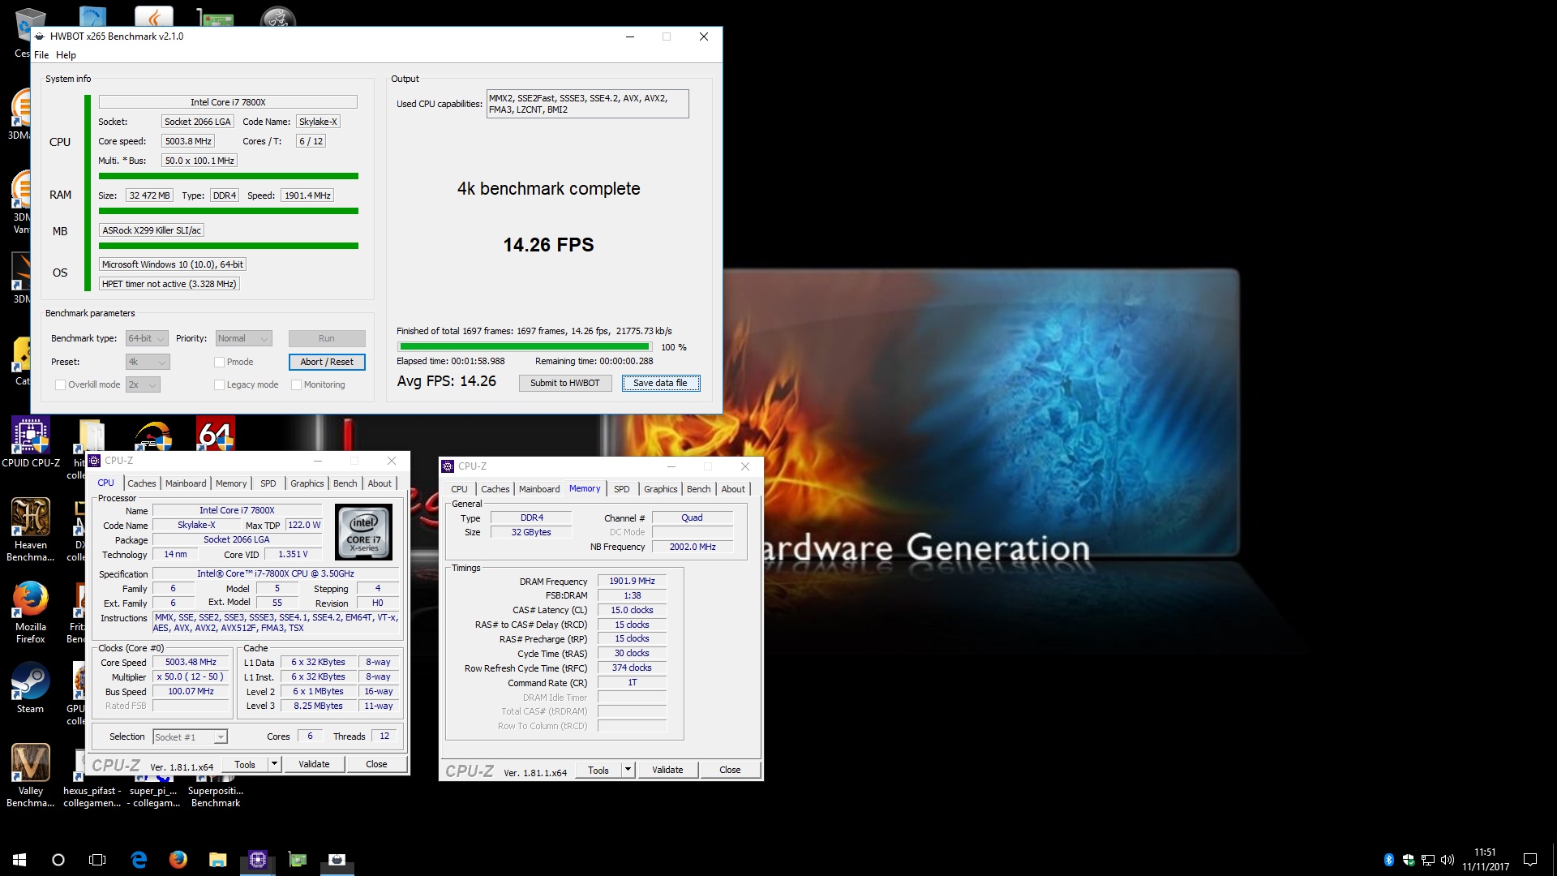Open Priority Normal dropdown
This screenshot has height=876, width=1557.
243,338
